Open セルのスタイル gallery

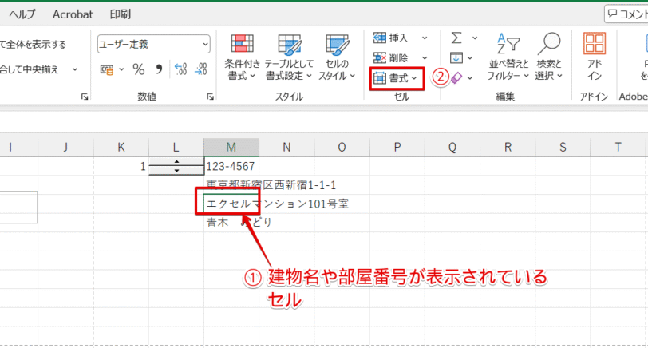pyautogui.click(x=337, y=57)
